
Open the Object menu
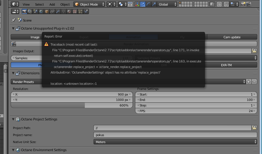pos(65,4)
